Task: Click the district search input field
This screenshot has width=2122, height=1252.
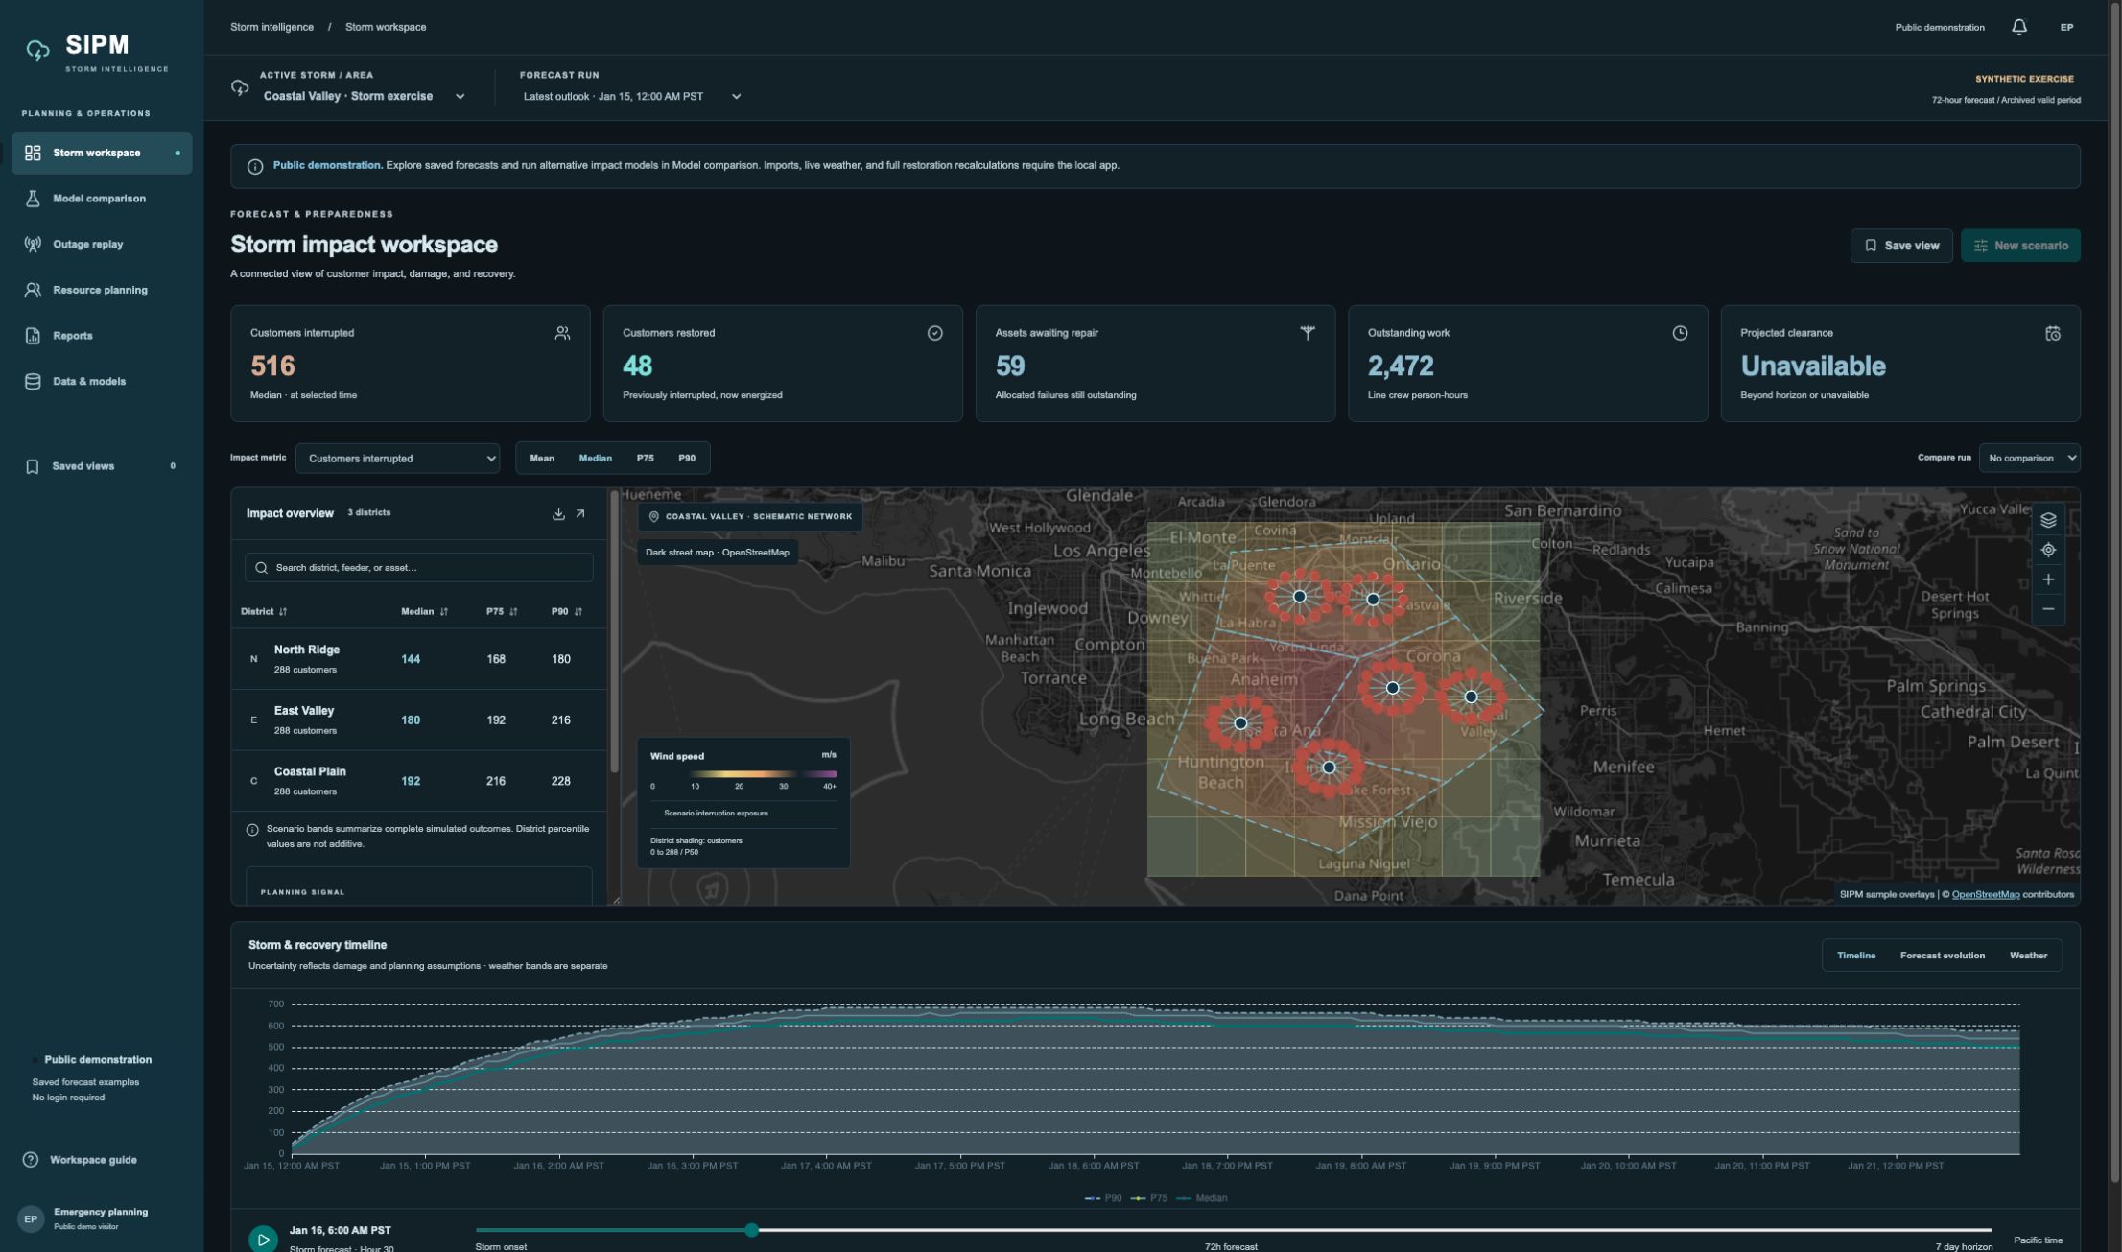Action: tap(419, 568)
